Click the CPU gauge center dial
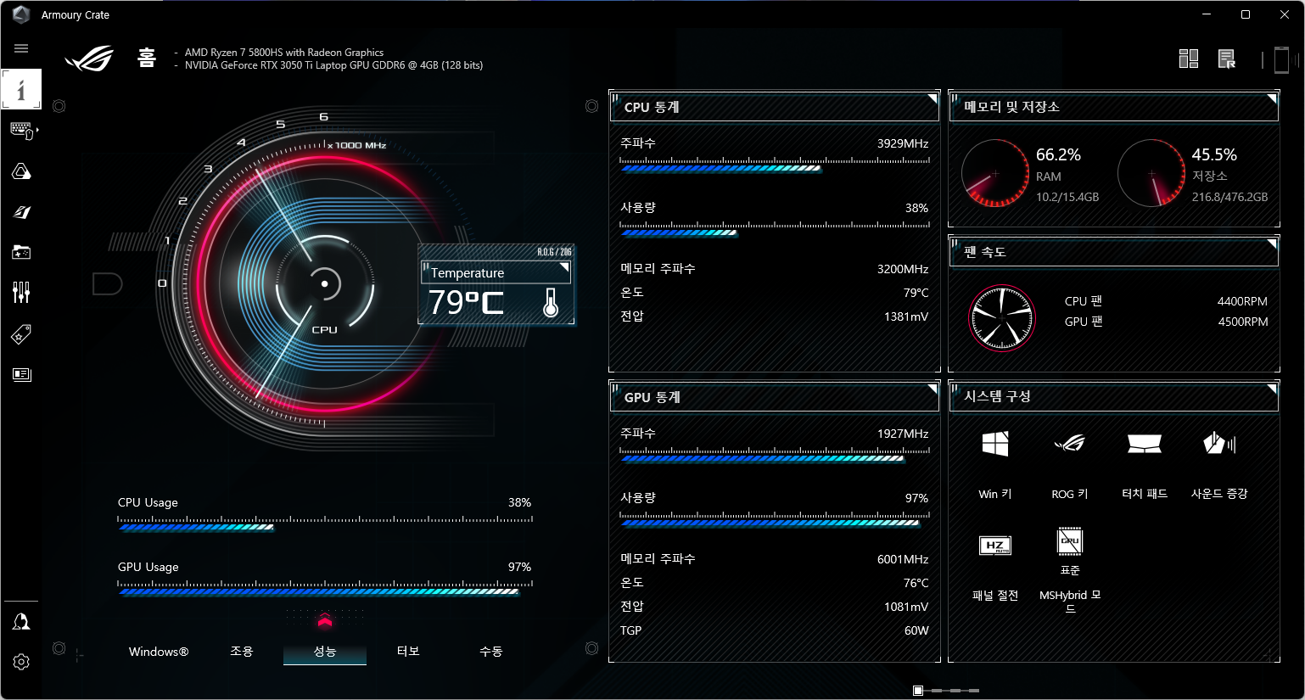Image resolution: width=1305 pixels, height=700 pixels. point(324,284)
